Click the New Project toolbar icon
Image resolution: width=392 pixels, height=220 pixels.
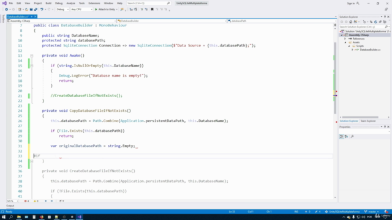(x=20, y=10)
